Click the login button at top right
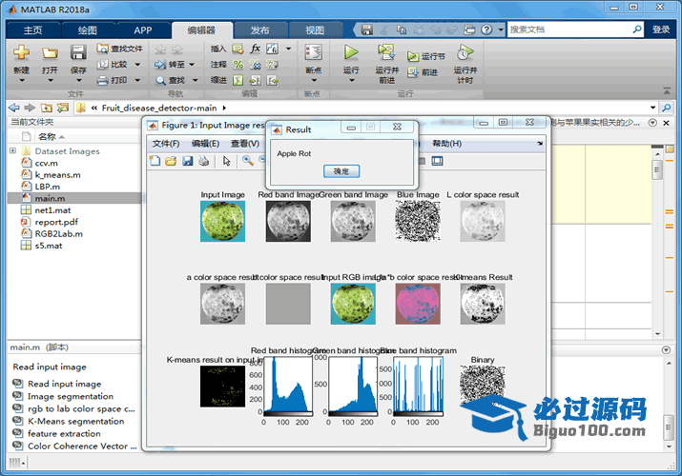682x476 pixels. [x=661, y=30]
